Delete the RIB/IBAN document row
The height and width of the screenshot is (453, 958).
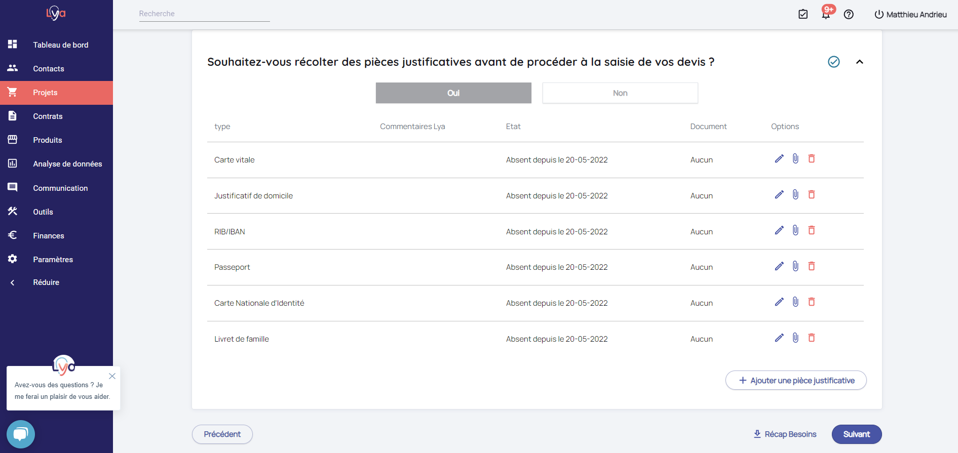[811, 231]
